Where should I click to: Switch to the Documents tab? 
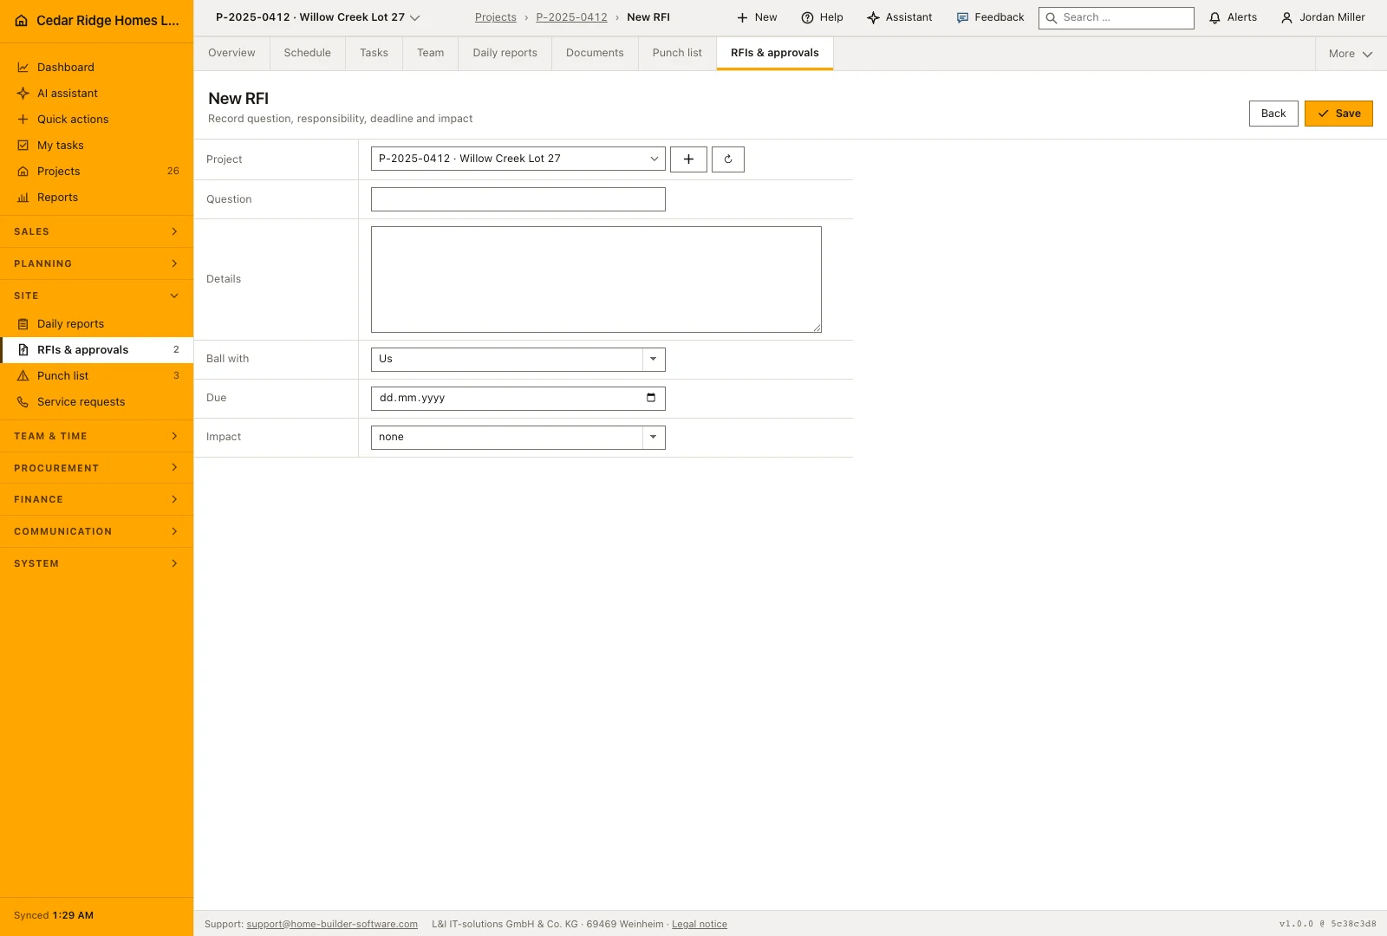pos(595,53)
